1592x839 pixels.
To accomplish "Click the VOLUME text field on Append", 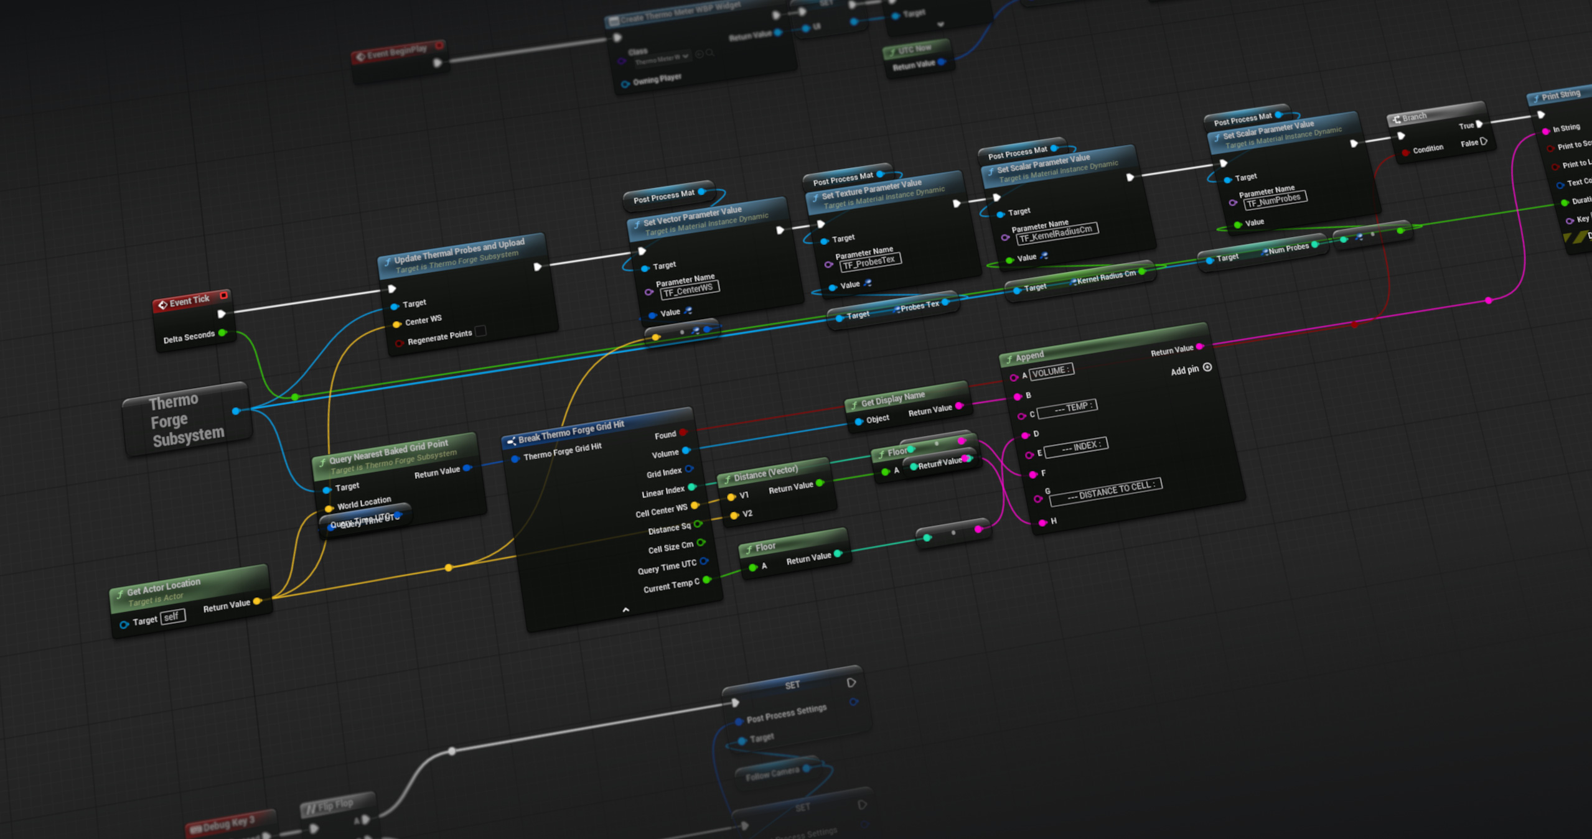I will pos(1051,372).
